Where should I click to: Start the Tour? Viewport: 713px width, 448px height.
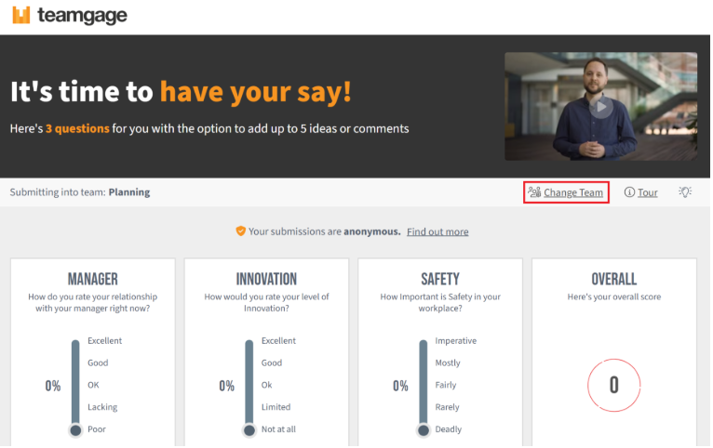(647, 192)
